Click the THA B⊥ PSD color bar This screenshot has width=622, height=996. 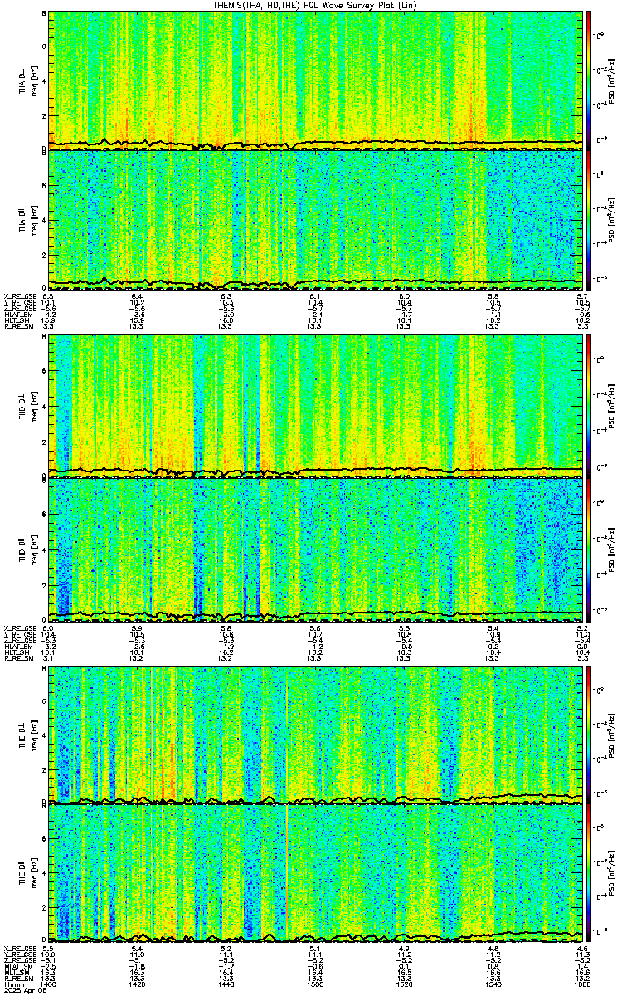[x=590, y=80]
